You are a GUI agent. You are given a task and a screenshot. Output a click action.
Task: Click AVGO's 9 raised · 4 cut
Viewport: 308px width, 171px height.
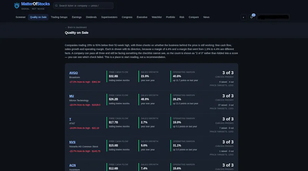226,82
